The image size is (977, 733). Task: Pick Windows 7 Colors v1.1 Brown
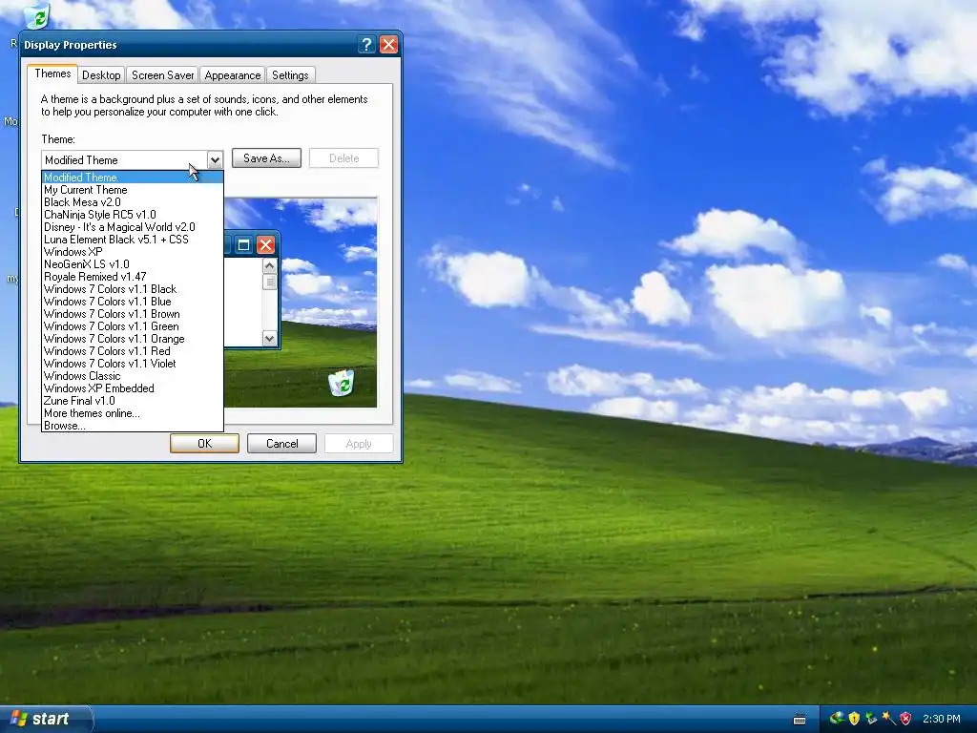(132, 314)
